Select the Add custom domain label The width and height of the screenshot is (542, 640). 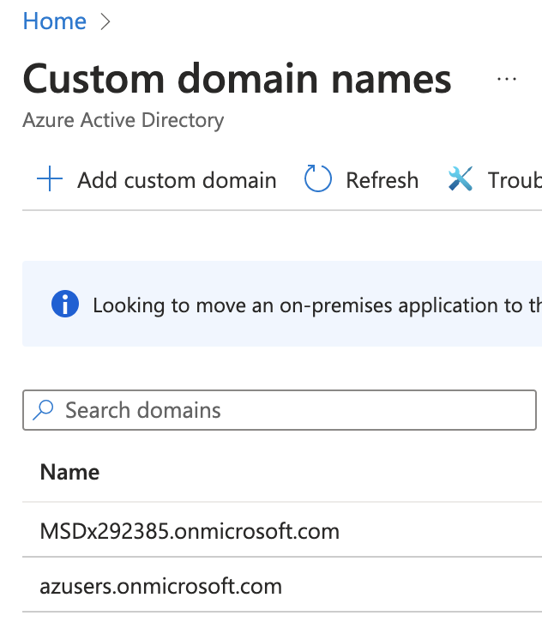click(x=177, y=180)
